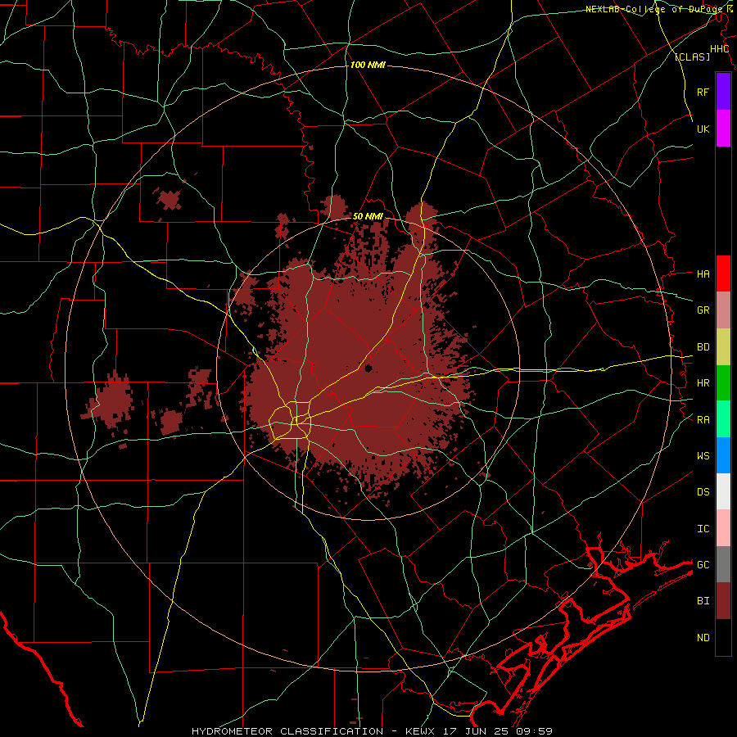Viewport: 737px width, 737px height.
Task: Click the brown BI color swatch in legend
Action: tap(723, 601)
